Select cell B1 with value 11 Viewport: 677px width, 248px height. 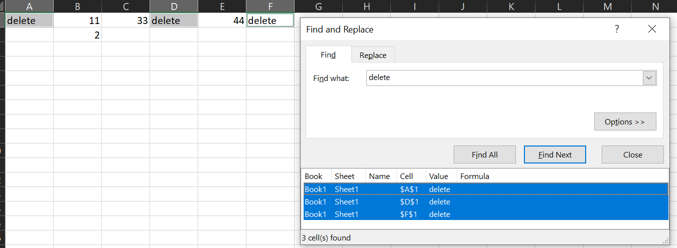pyautogui.click(x=77, y=20)
